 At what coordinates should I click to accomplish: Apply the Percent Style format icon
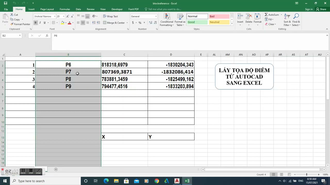pyautogui.click(x=140, y=23)
